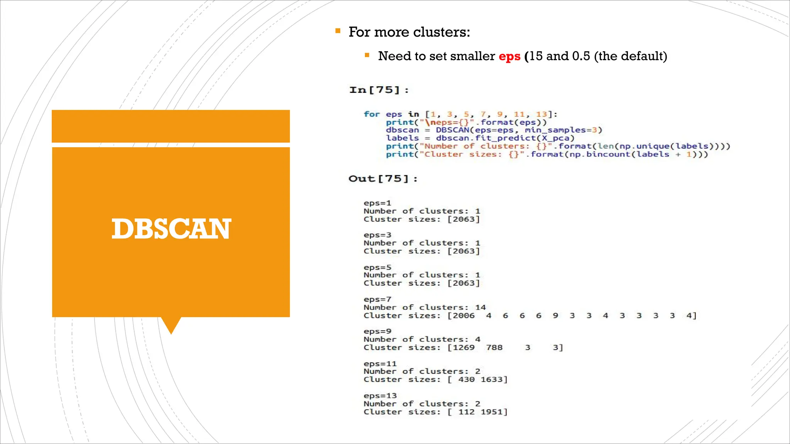Screen dimensions: 790x444
Task: Click 'Cluster sizes: [ 112 1951]' line
Action: point(436,412)
